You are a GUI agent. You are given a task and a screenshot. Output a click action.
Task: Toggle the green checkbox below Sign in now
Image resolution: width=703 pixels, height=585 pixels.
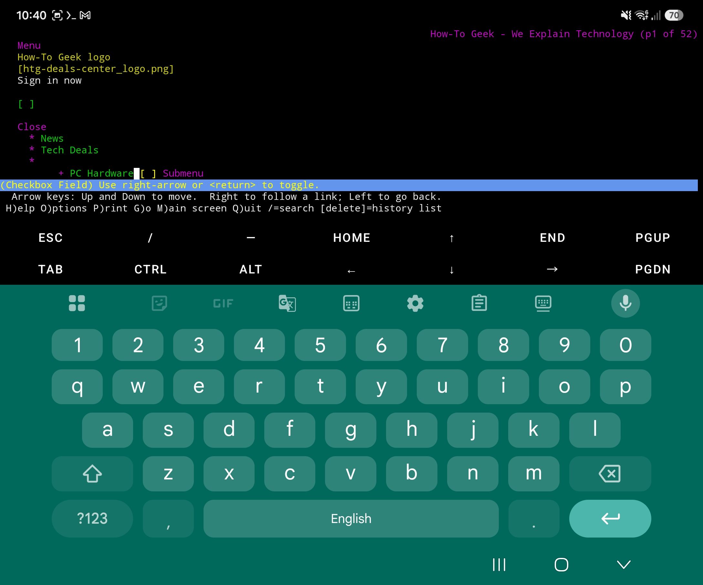pyautogui.click(x=26, y=104)
